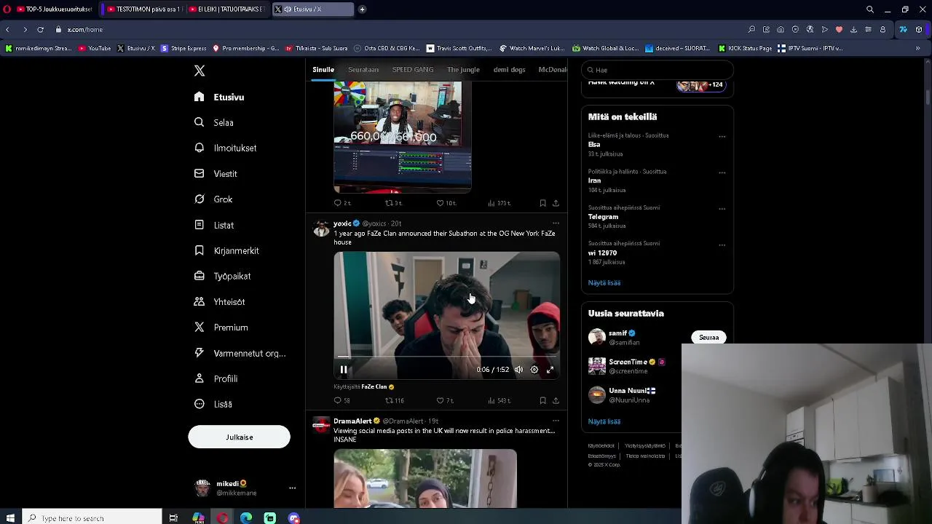Open new browser tab plus button
The width and height of the screenshot is (932, 524).
(x=362, y=9)
